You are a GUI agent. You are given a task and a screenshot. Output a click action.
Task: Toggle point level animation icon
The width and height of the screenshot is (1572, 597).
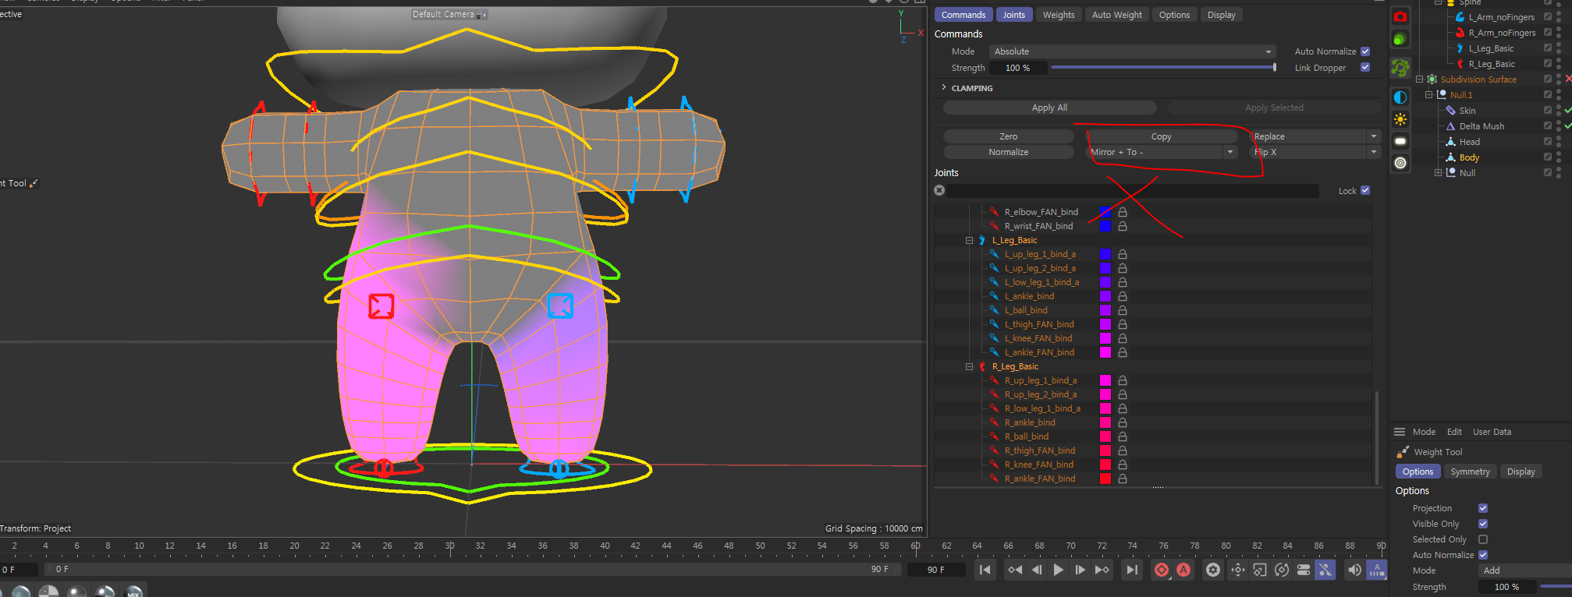1325,570
